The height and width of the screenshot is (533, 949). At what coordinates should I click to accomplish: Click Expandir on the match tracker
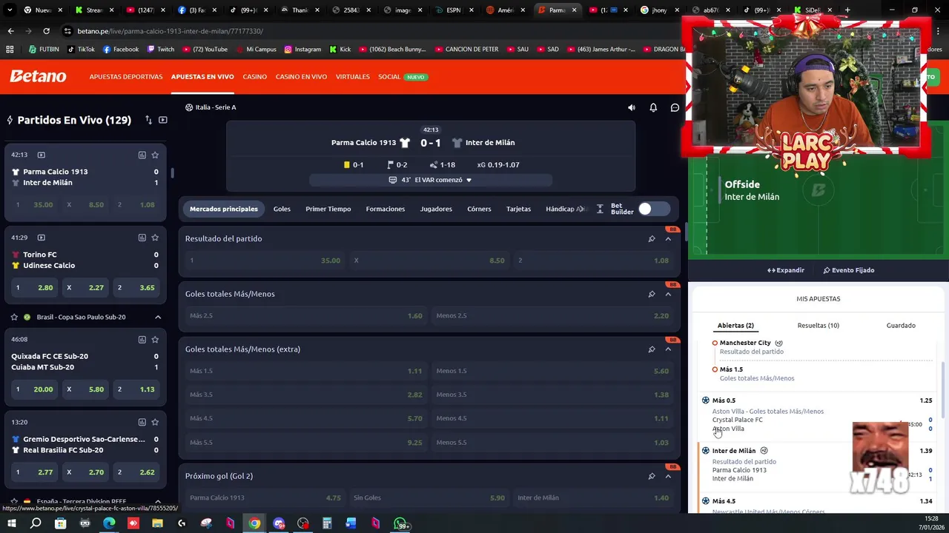786,270
